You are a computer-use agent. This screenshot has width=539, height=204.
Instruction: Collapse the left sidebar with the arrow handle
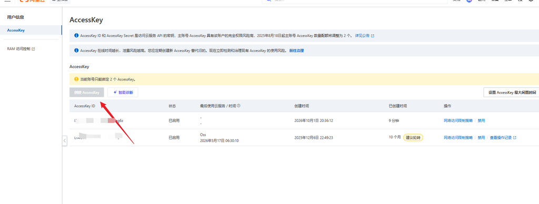point(65,141)
